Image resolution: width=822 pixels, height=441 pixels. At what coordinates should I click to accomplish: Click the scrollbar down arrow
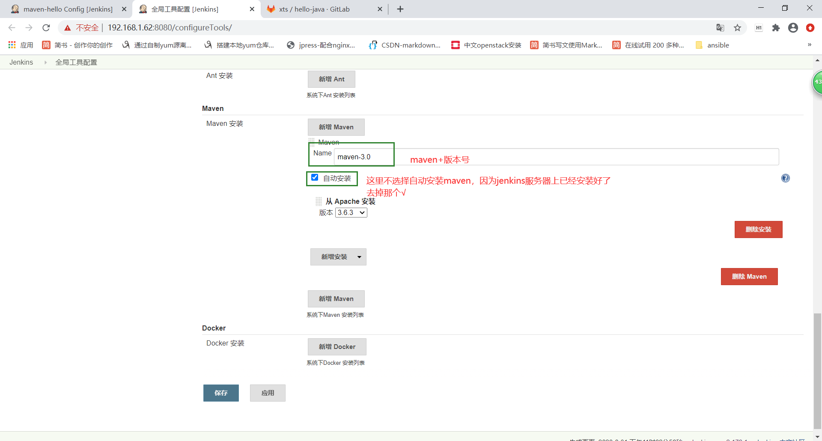(817, 437)
